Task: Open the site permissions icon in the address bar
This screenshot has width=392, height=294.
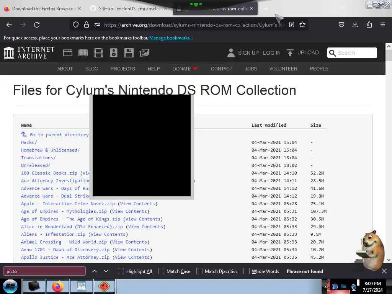Action: (x=97, y=24)
